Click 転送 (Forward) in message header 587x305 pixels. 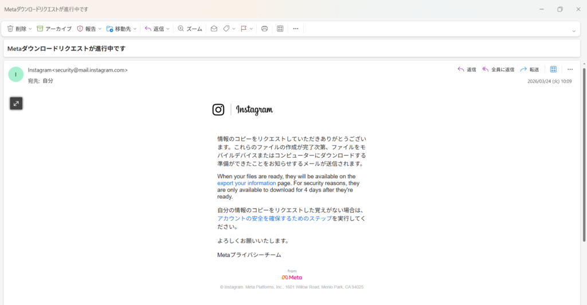pos(529,69)
